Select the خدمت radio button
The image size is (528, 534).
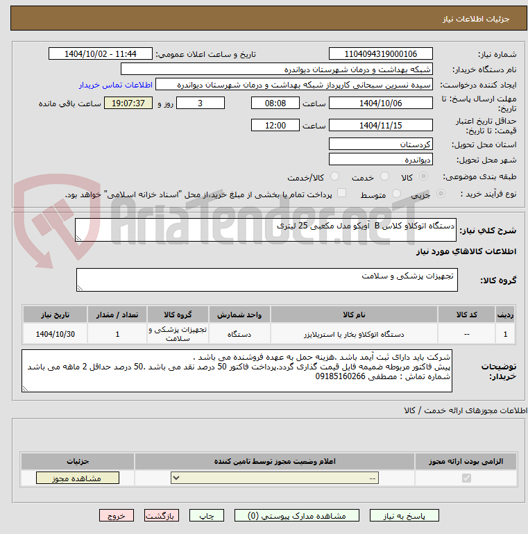click(x=385, y=176)
